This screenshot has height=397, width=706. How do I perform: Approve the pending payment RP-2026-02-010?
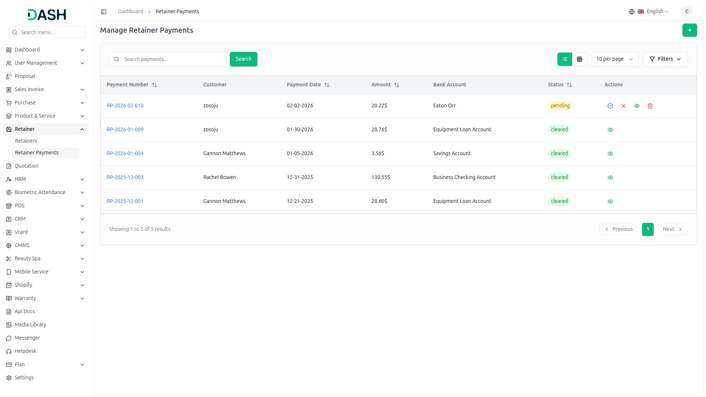pos(610,106)
